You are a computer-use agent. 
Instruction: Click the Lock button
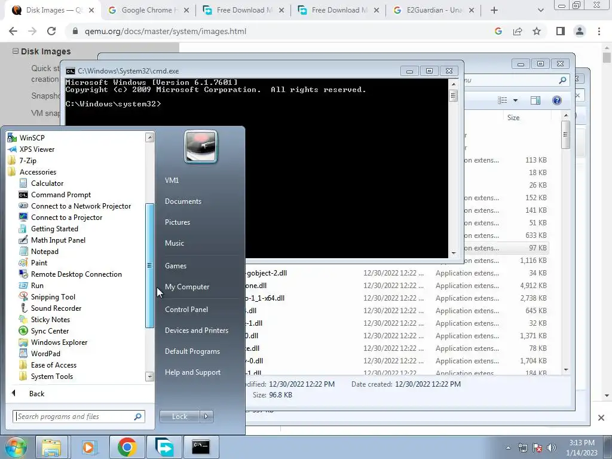(179, 417)
